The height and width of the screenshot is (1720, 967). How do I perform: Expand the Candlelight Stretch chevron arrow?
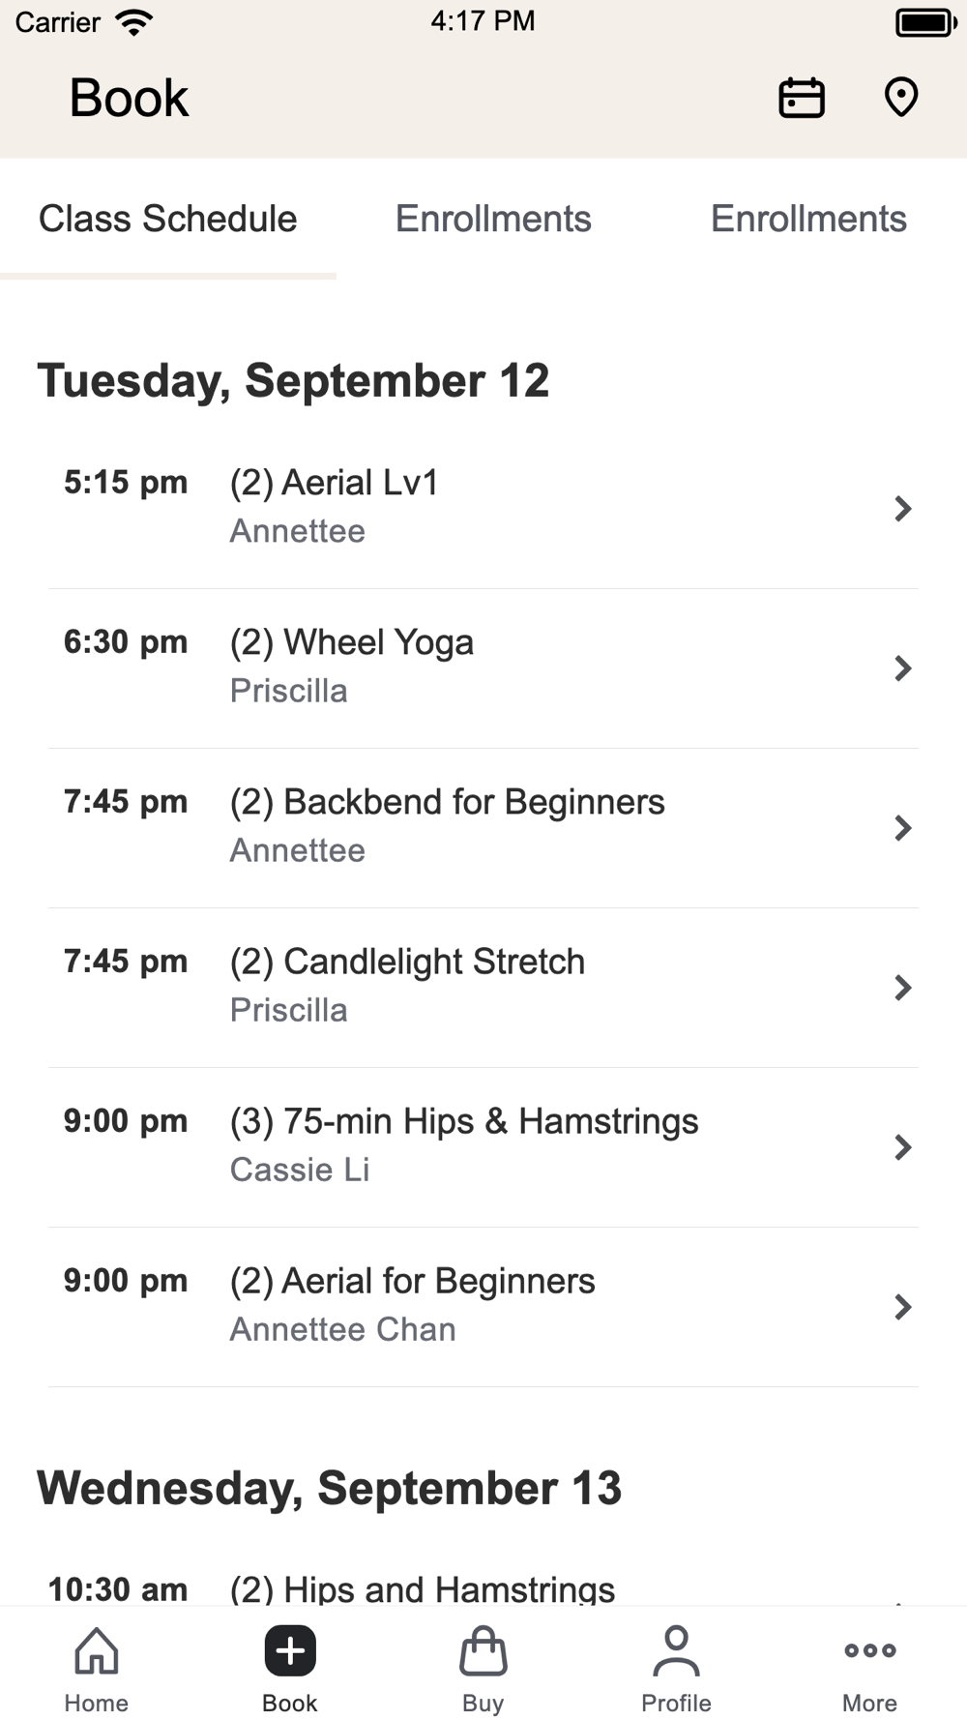click(x=902, y=988)
